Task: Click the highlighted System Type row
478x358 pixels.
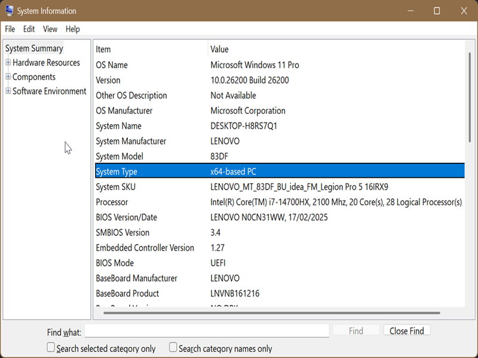Action: [x=280, y=171]
